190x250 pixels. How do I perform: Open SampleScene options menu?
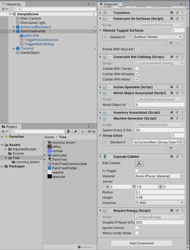coord(94,14)
